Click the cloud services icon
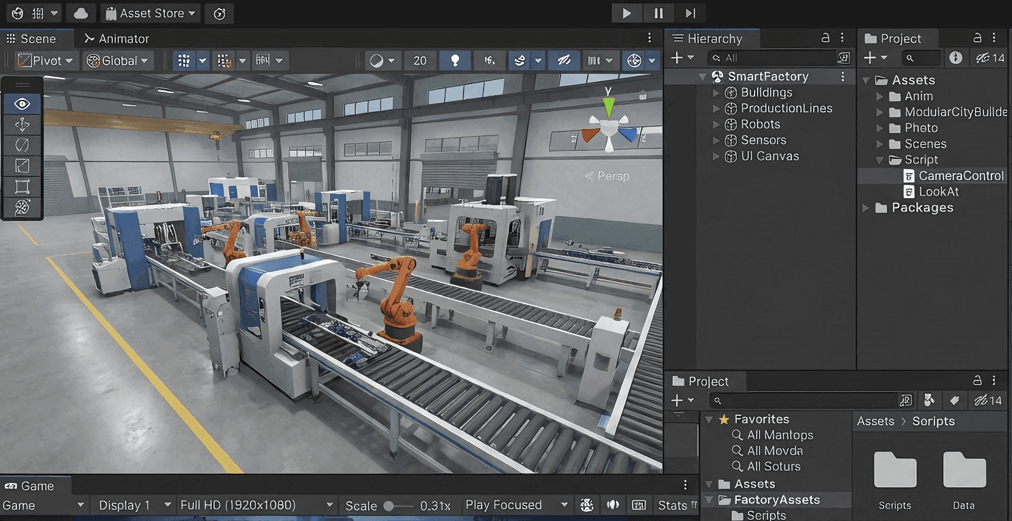This screenshot has height=521, width=1012. (x=81, y=13)
